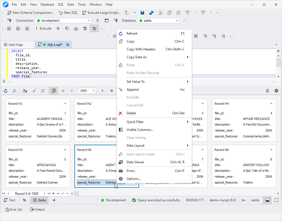Click the open file folder icon

coord(127,13)
